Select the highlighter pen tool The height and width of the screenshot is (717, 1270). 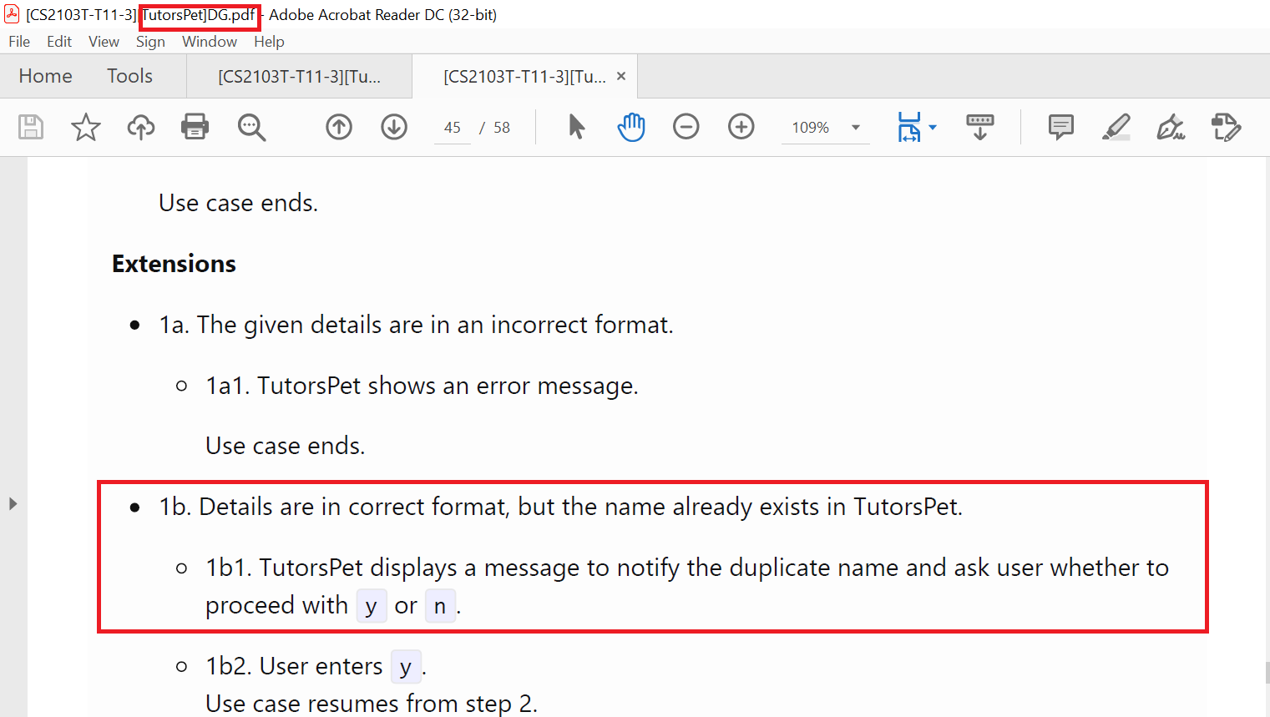(x=1116, y=127)
